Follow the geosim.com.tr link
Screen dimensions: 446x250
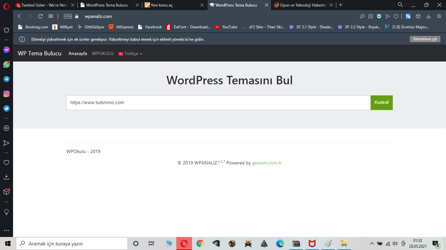[267, 163]
